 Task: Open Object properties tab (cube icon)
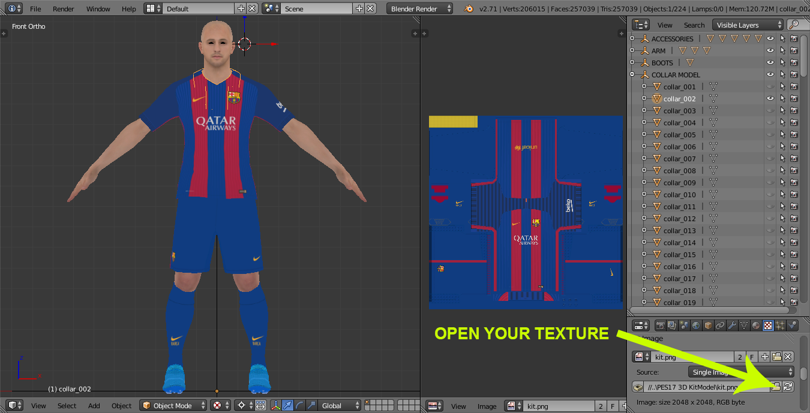(708, 325)
